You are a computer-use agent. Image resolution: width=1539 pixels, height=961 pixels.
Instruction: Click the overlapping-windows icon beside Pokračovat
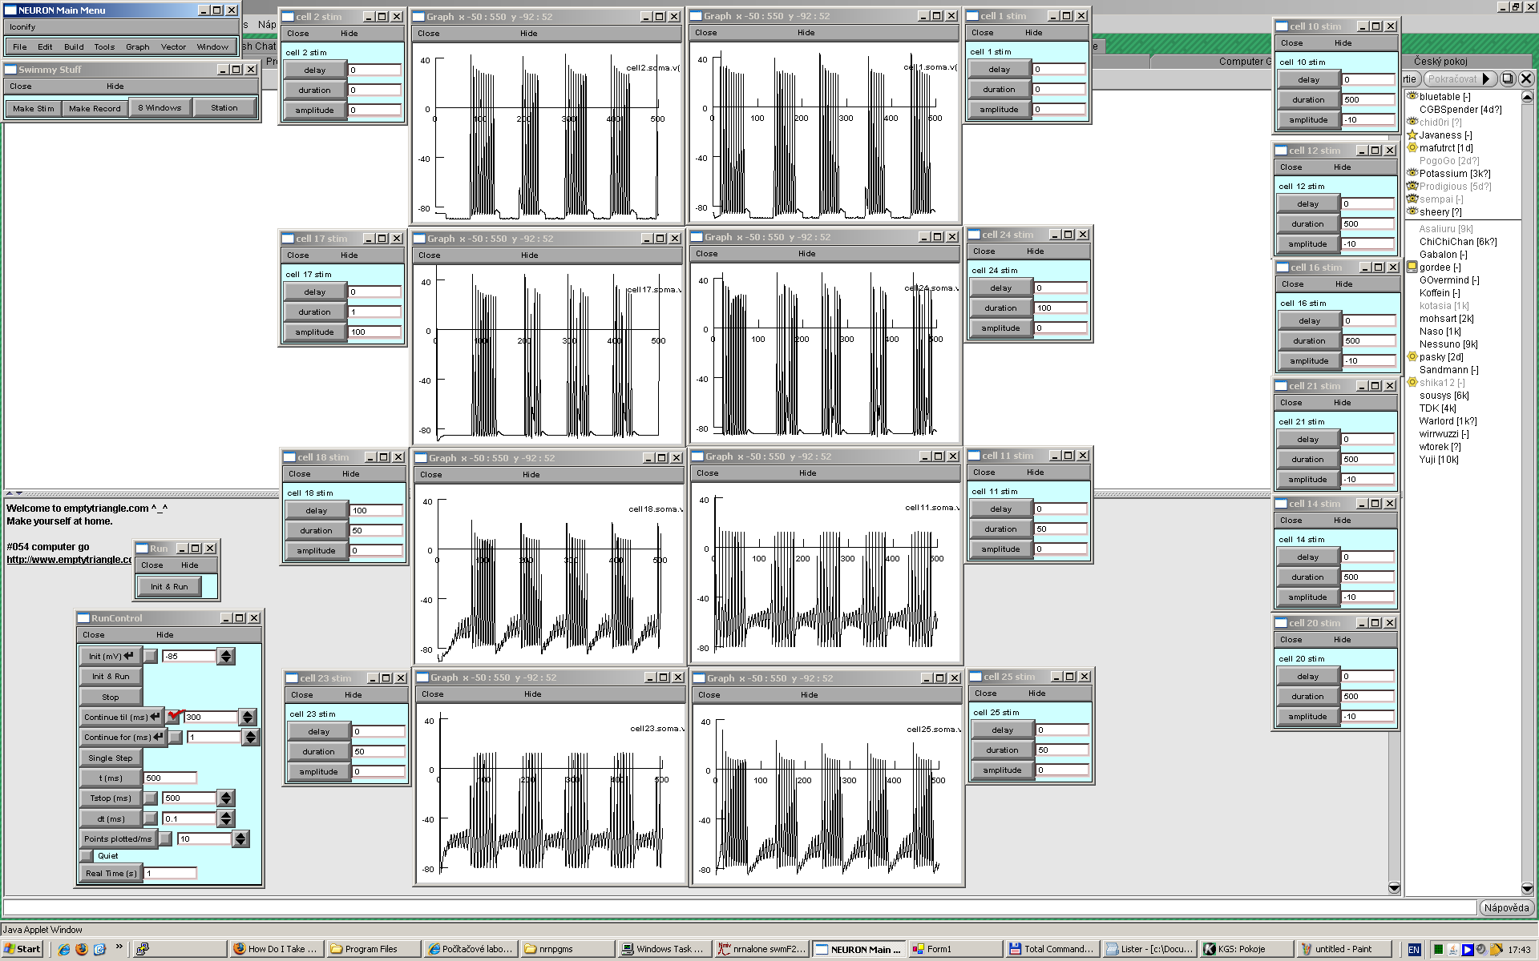click(1508, 78)
